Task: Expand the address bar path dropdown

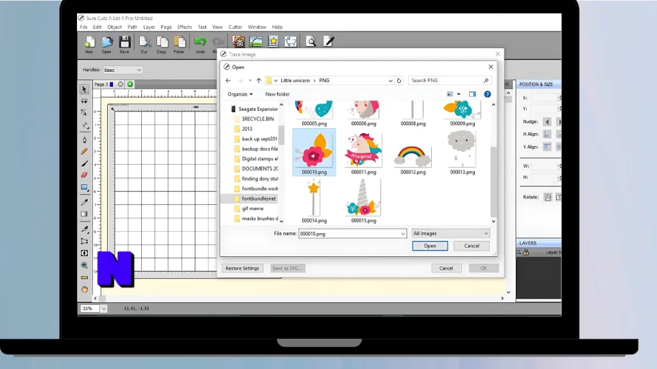Action: click(391, 80)
